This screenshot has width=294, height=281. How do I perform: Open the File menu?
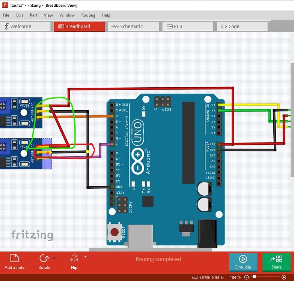click(6, 15)
